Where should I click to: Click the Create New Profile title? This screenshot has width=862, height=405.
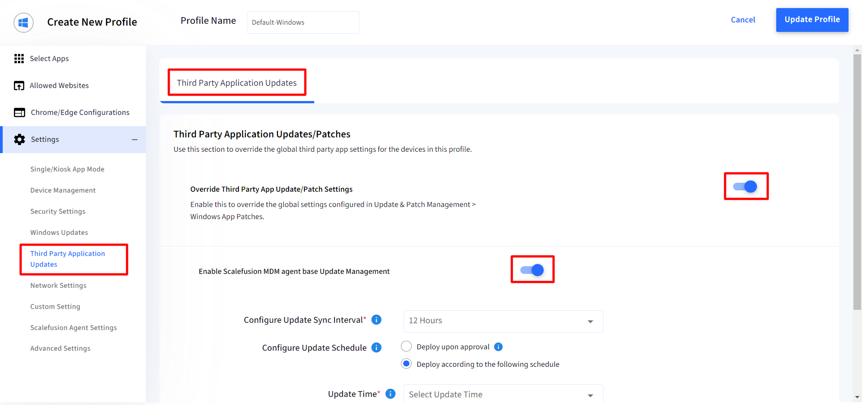click(92, 22)
